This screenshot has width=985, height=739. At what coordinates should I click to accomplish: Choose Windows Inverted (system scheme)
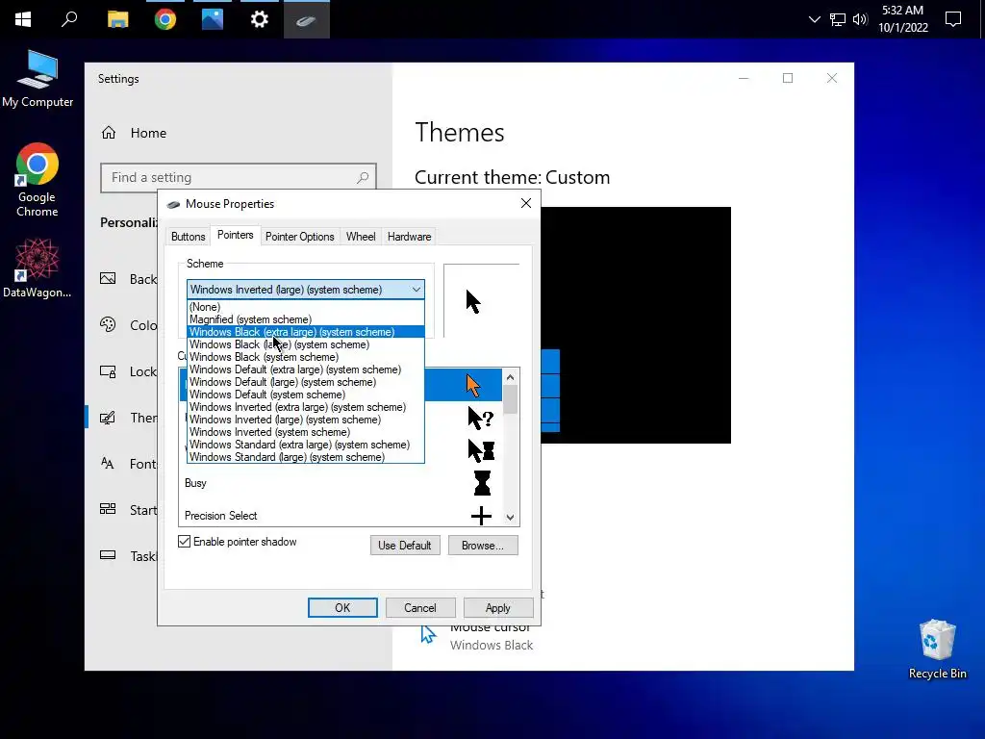click(x=305, y=432)
